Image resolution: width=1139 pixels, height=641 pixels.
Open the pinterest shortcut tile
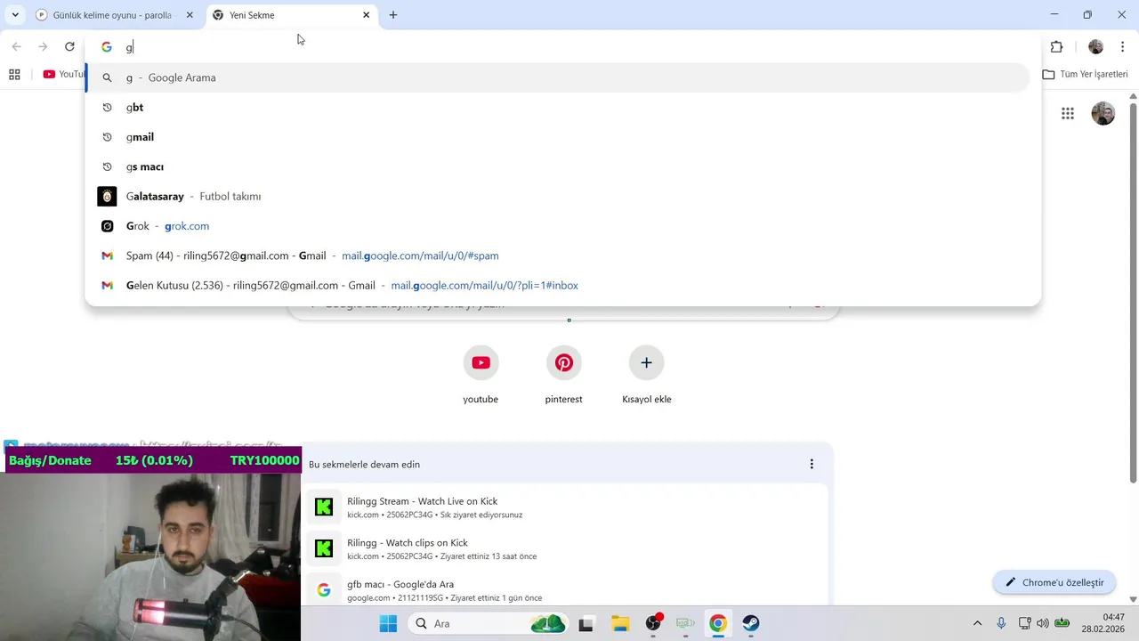(563, 375)
